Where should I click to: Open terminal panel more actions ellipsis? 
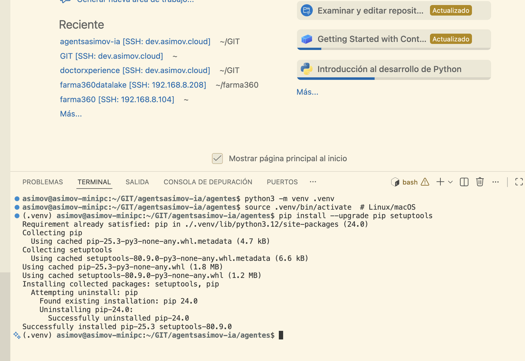495,182
